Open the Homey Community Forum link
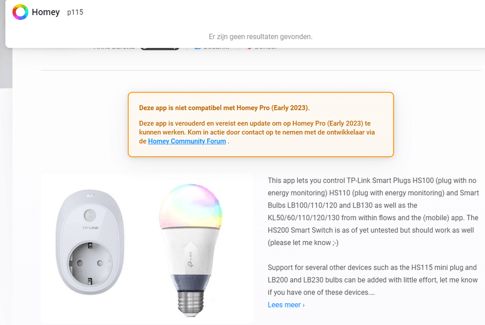485x325 pixels. pos(187,141)
